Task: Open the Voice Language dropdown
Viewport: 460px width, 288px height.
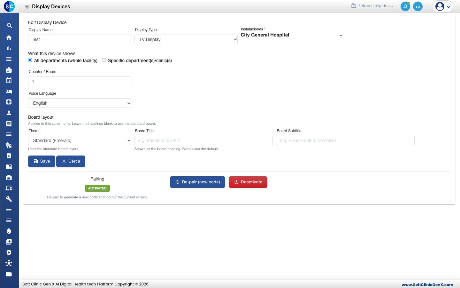Action: tap(80, 103)
